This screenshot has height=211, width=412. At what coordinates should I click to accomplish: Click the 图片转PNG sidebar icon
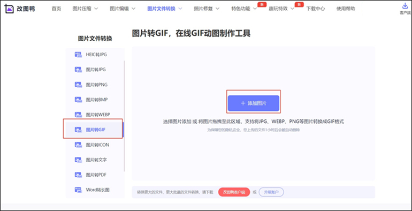coord(78,85)
